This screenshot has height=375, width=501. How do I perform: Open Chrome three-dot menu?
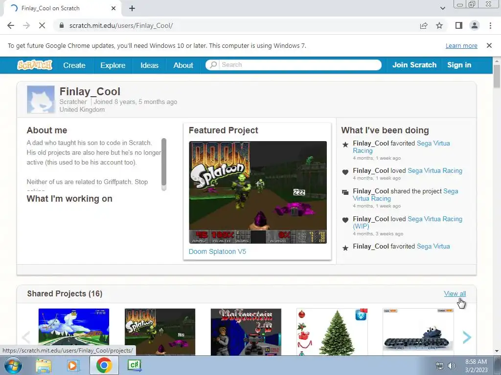(x=490, y=25)
